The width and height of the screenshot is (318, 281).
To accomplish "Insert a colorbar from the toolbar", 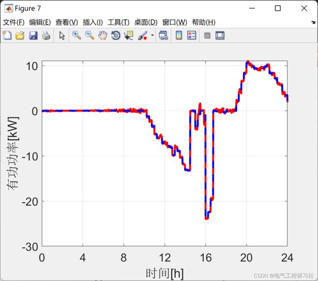I will pyautogui.click(x=179, y=36).
